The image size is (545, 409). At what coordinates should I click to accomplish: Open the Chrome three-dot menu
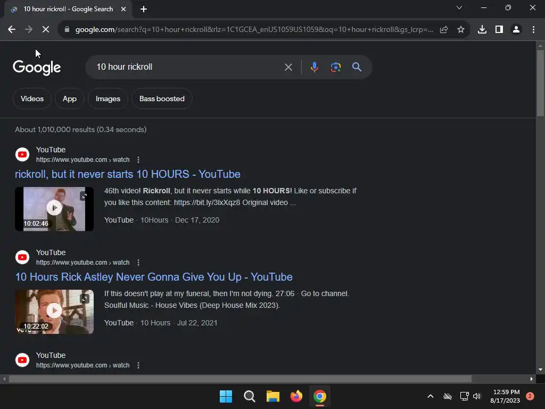tap(533, 30)
